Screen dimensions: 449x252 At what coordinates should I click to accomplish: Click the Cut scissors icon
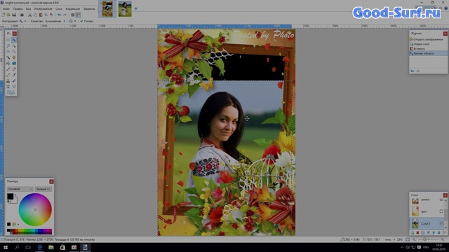pyautogui.click(x=29, y=15)
